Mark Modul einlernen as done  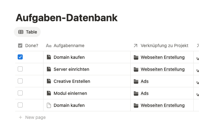pos(20,93)
